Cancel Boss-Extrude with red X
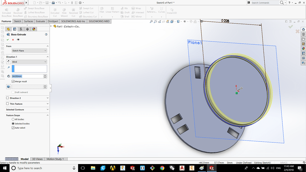306x172 pixels. click(x=13, y=39)
